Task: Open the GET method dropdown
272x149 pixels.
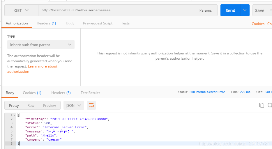Action: coord(21,10)
